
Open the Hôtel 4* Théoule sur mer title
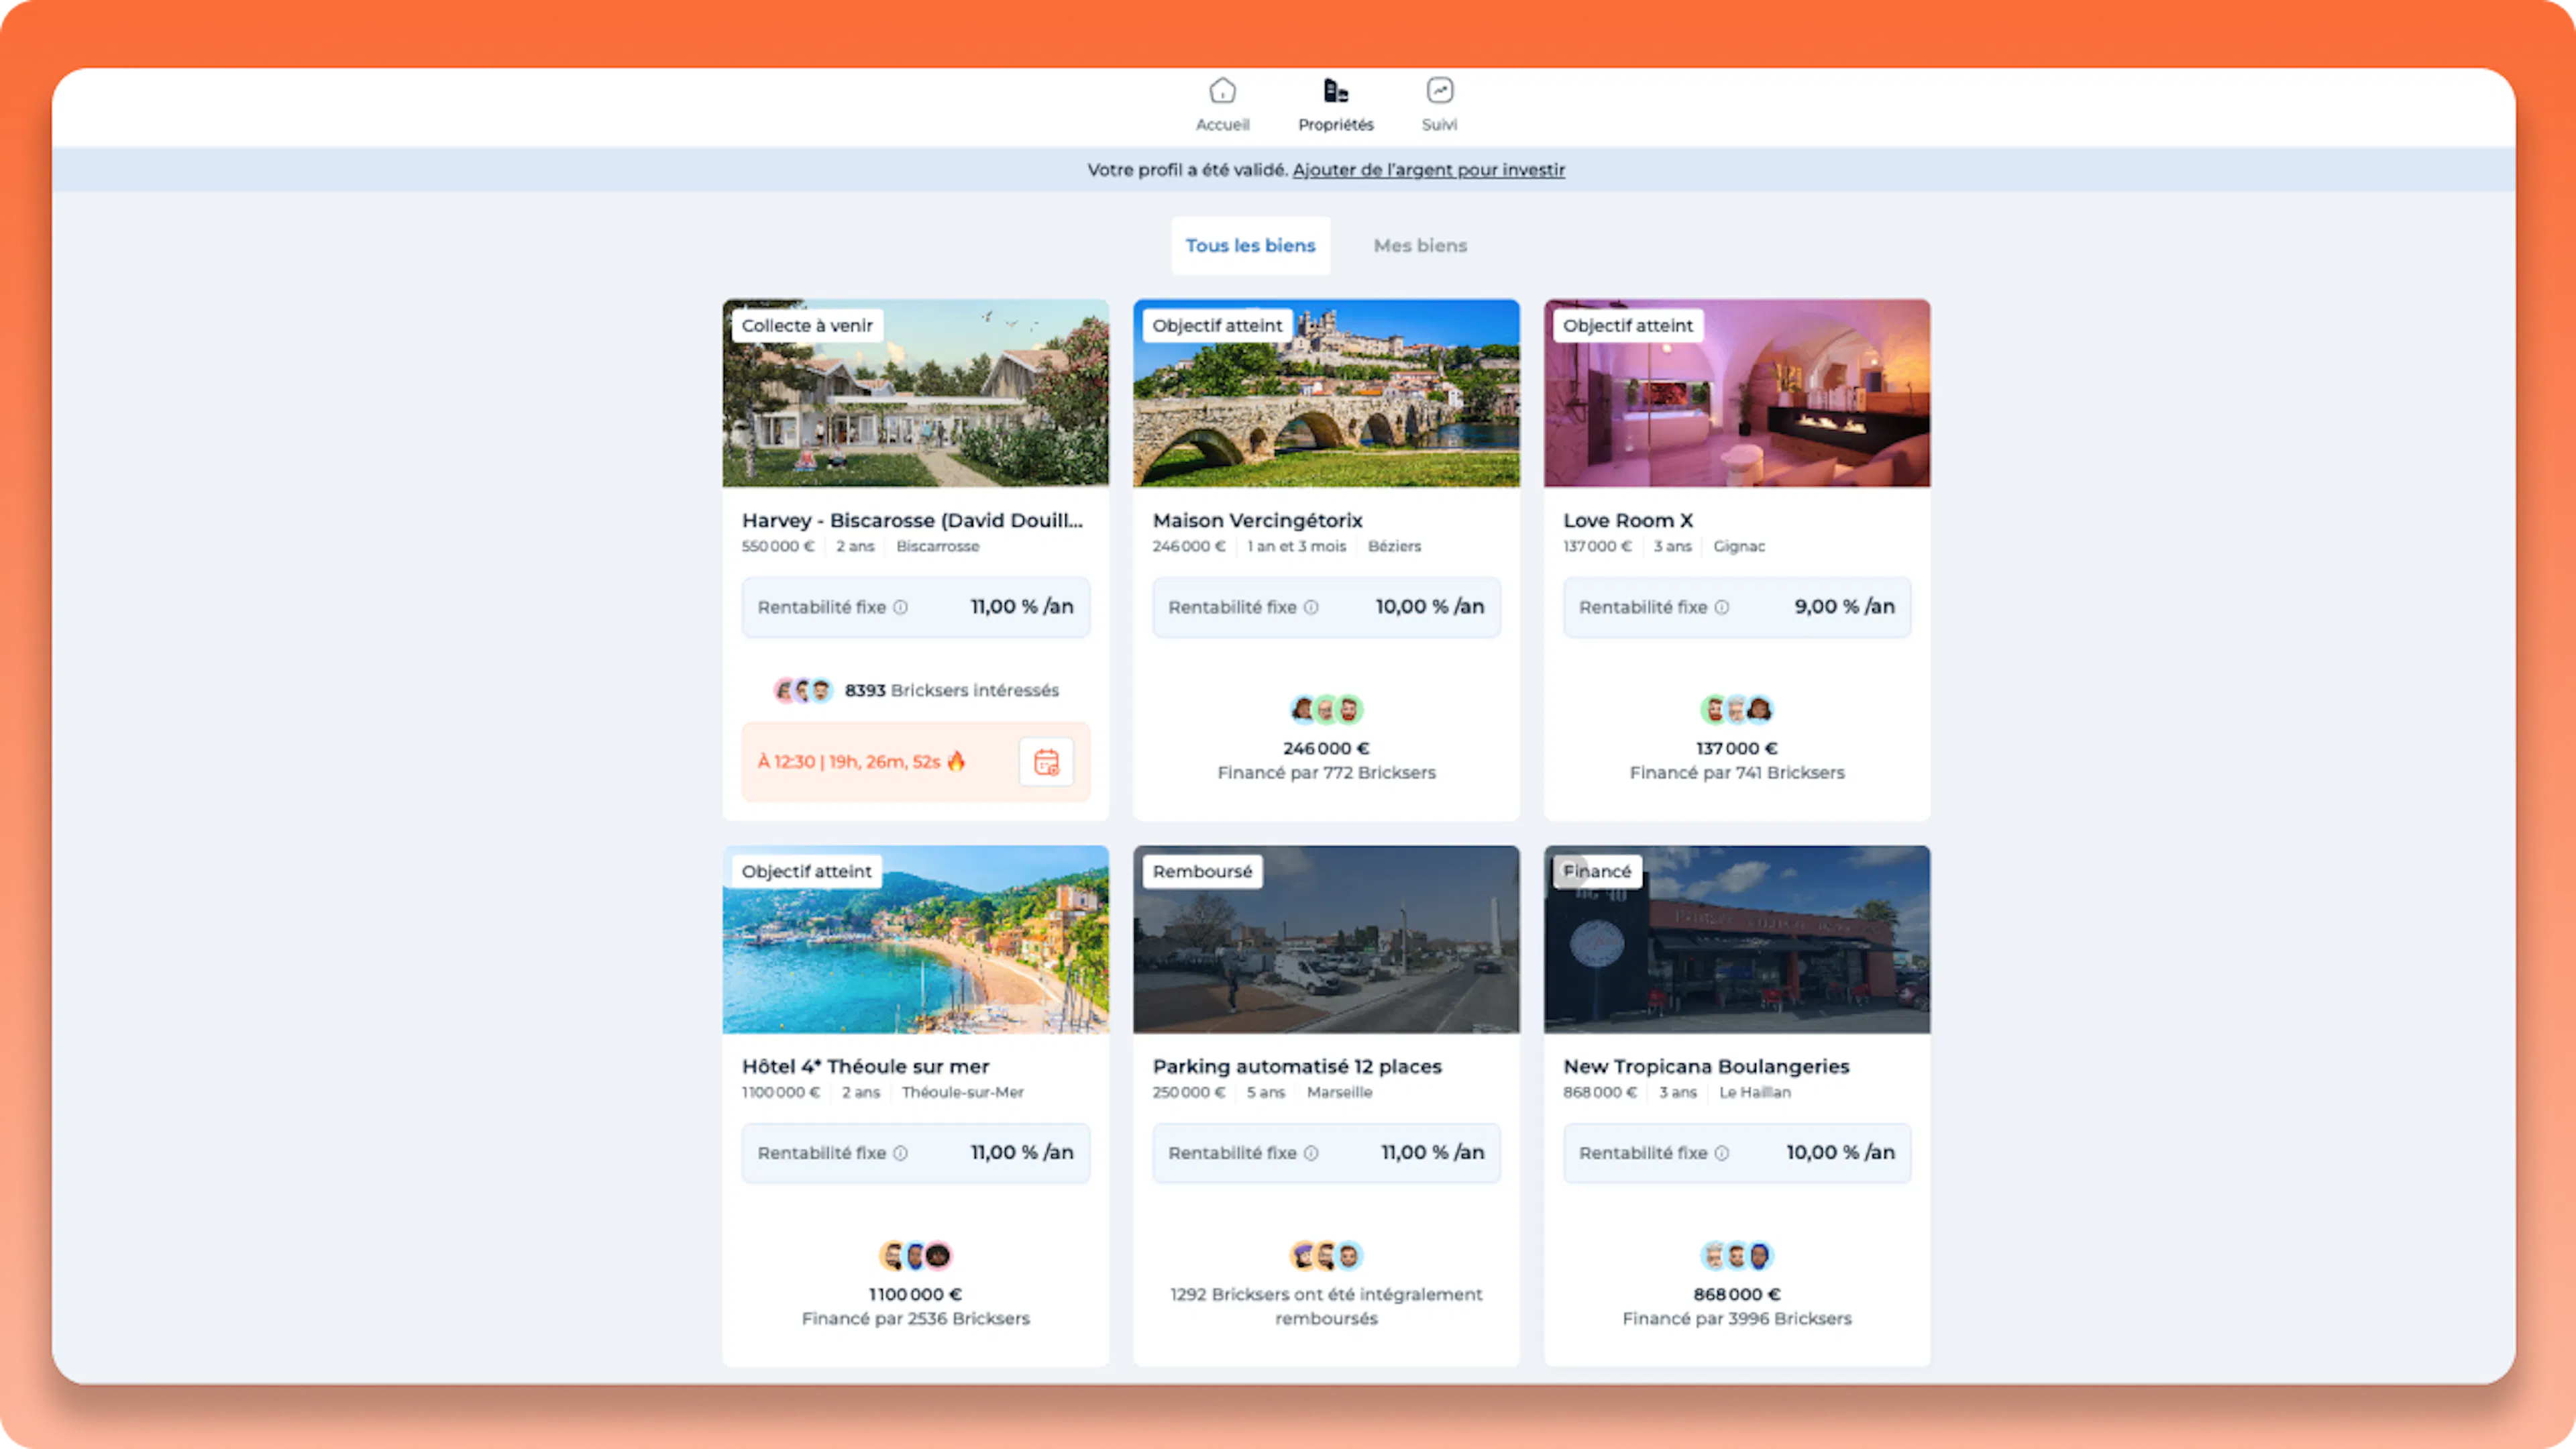point(865,1067)
